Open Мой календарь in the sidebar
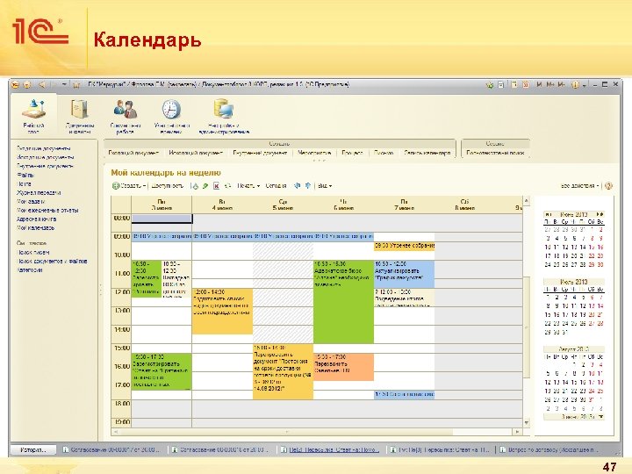 tap(35, 228)
